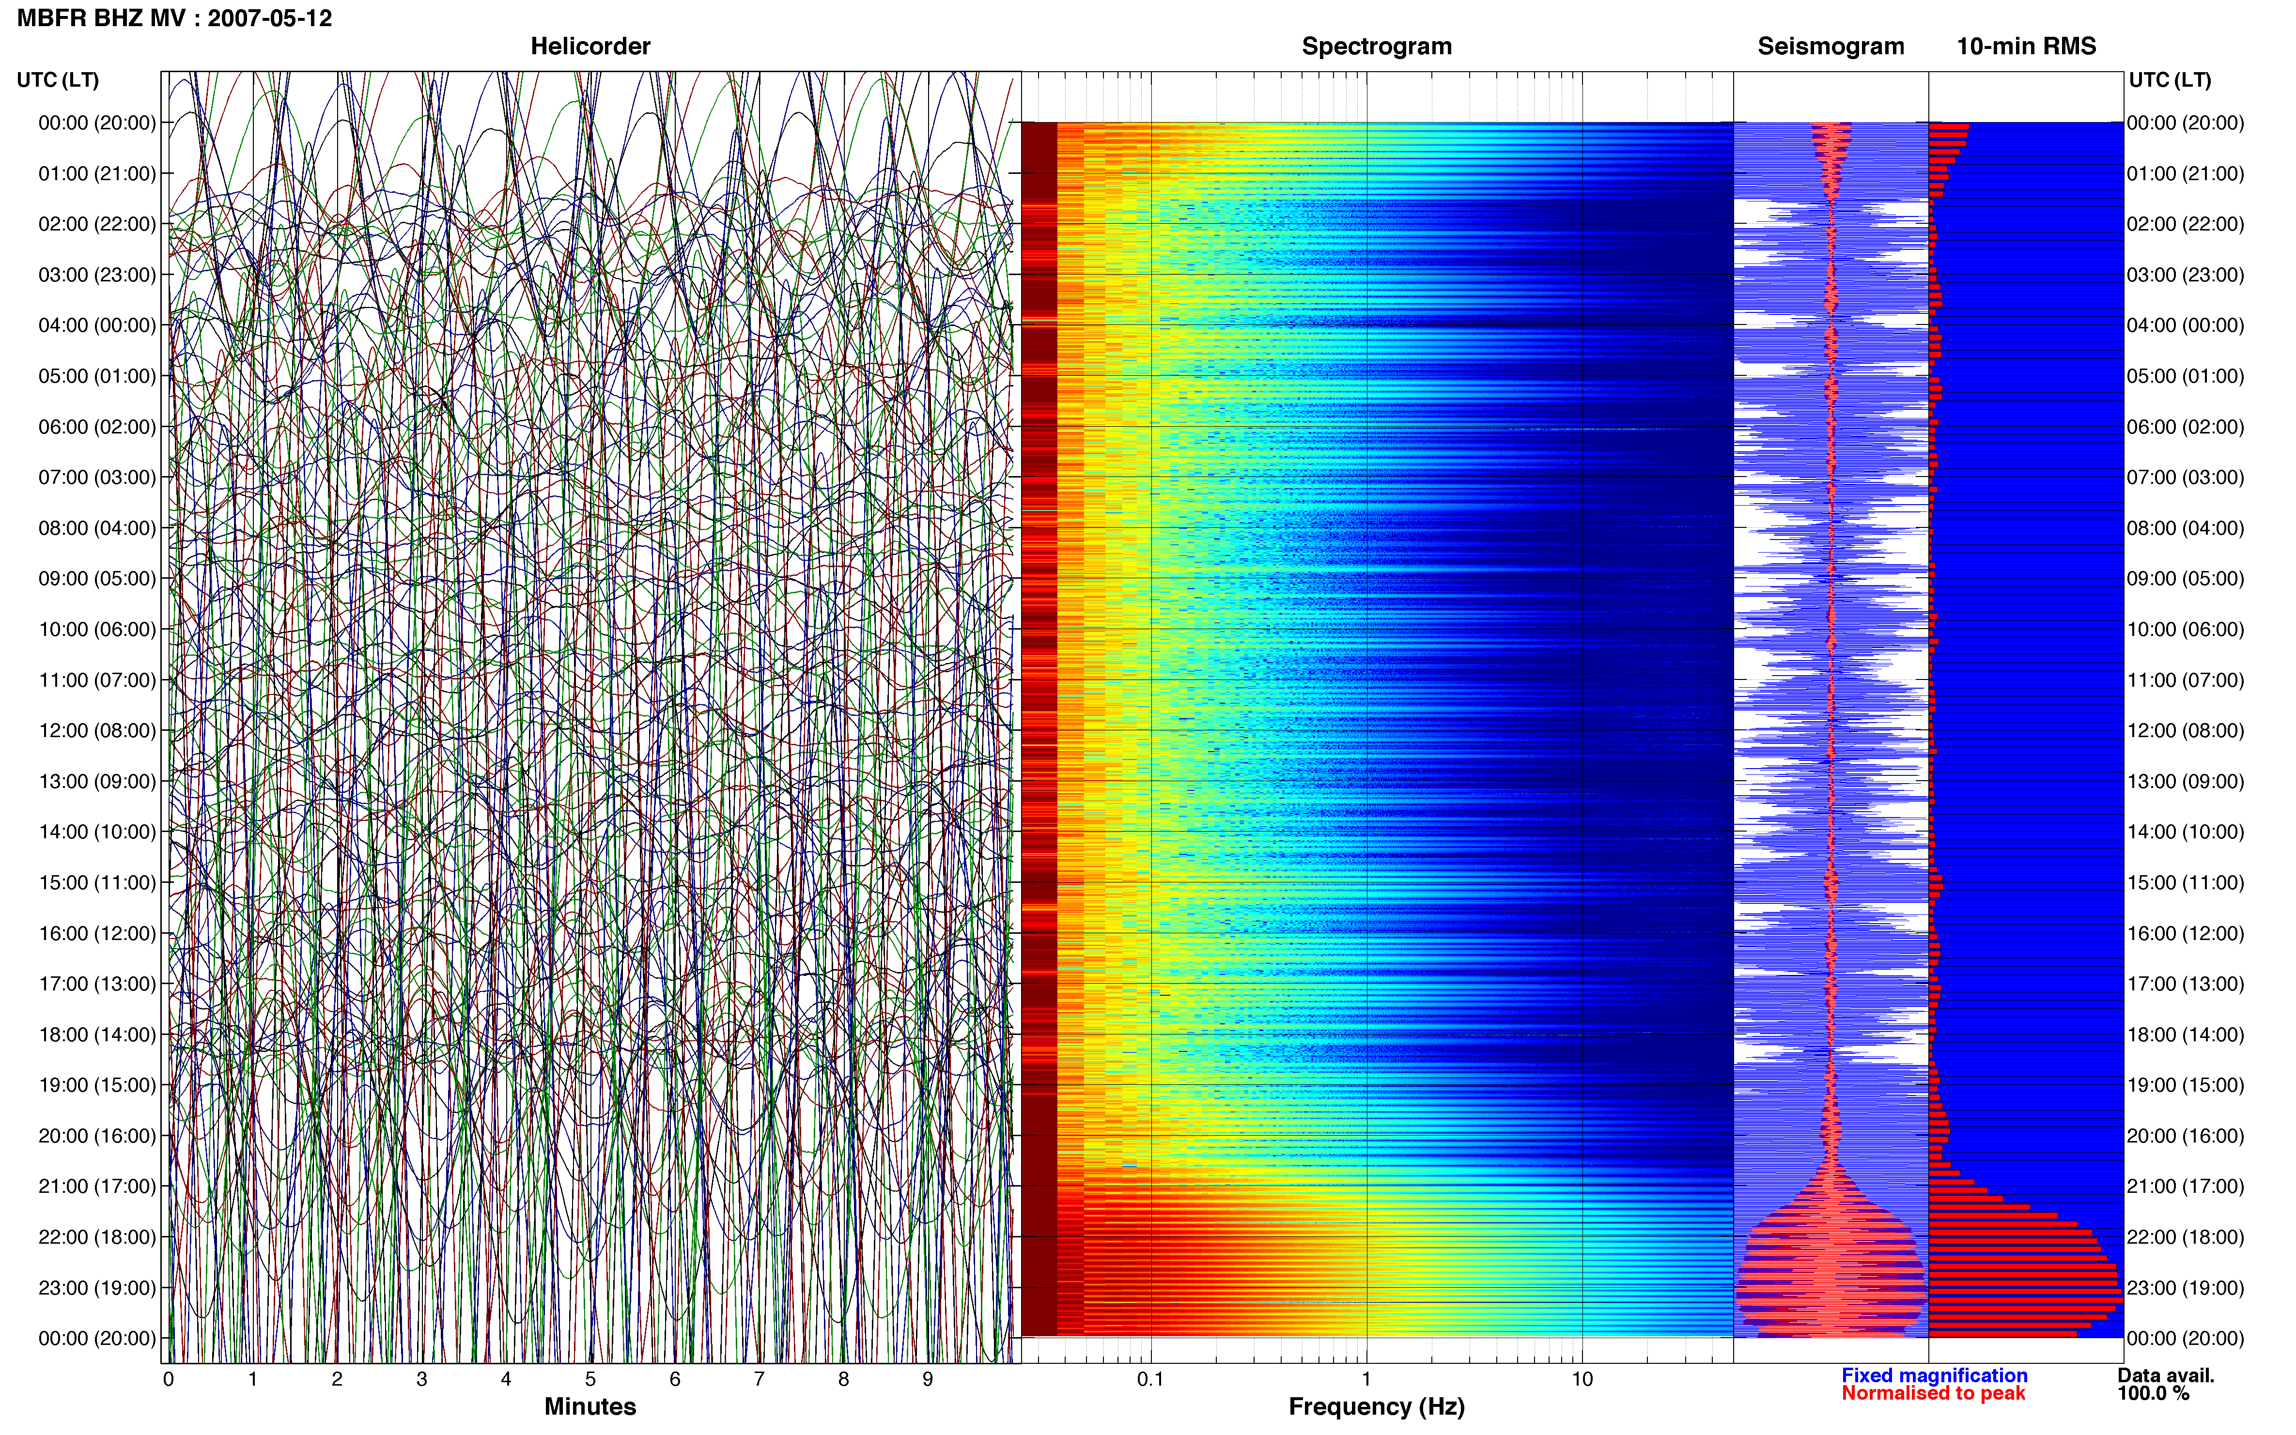
Task: Click the title 'MBFR BHZ MV : 2007-05-12'
Action: pos(175,18)
